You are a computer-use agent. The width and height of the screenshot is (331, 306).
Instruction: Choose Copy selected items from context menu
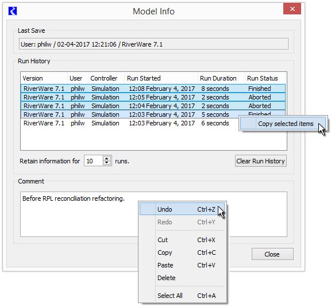(283, 124)
